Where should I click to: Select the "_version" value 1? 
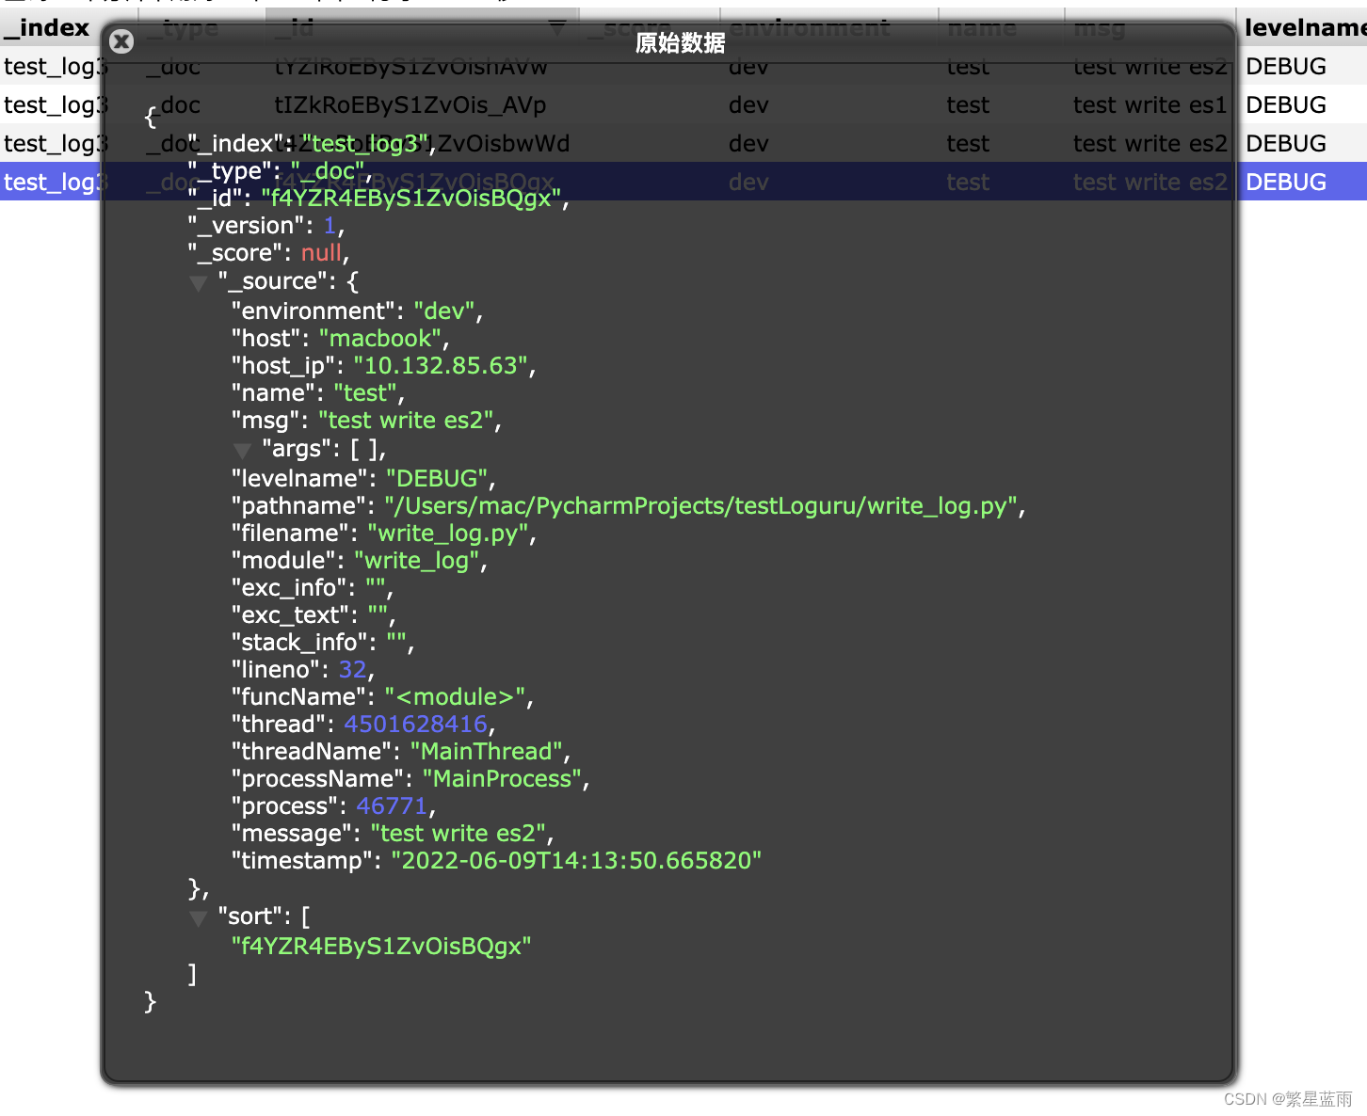pyautogui.click(x=330, y=226)
